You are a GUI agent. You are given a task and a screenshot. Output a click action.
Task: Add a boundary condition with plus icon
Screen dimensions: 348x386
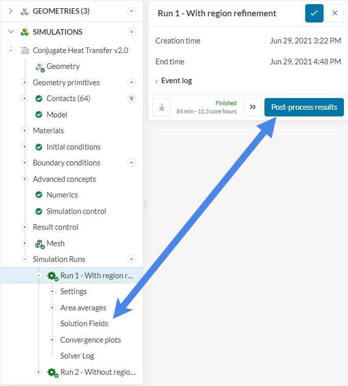tap(131, 163)
